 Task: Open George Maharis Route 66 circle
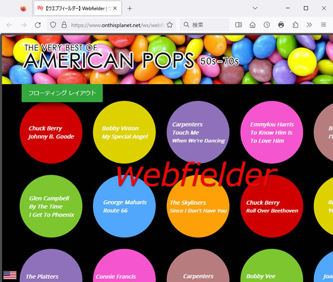point(124,206)
